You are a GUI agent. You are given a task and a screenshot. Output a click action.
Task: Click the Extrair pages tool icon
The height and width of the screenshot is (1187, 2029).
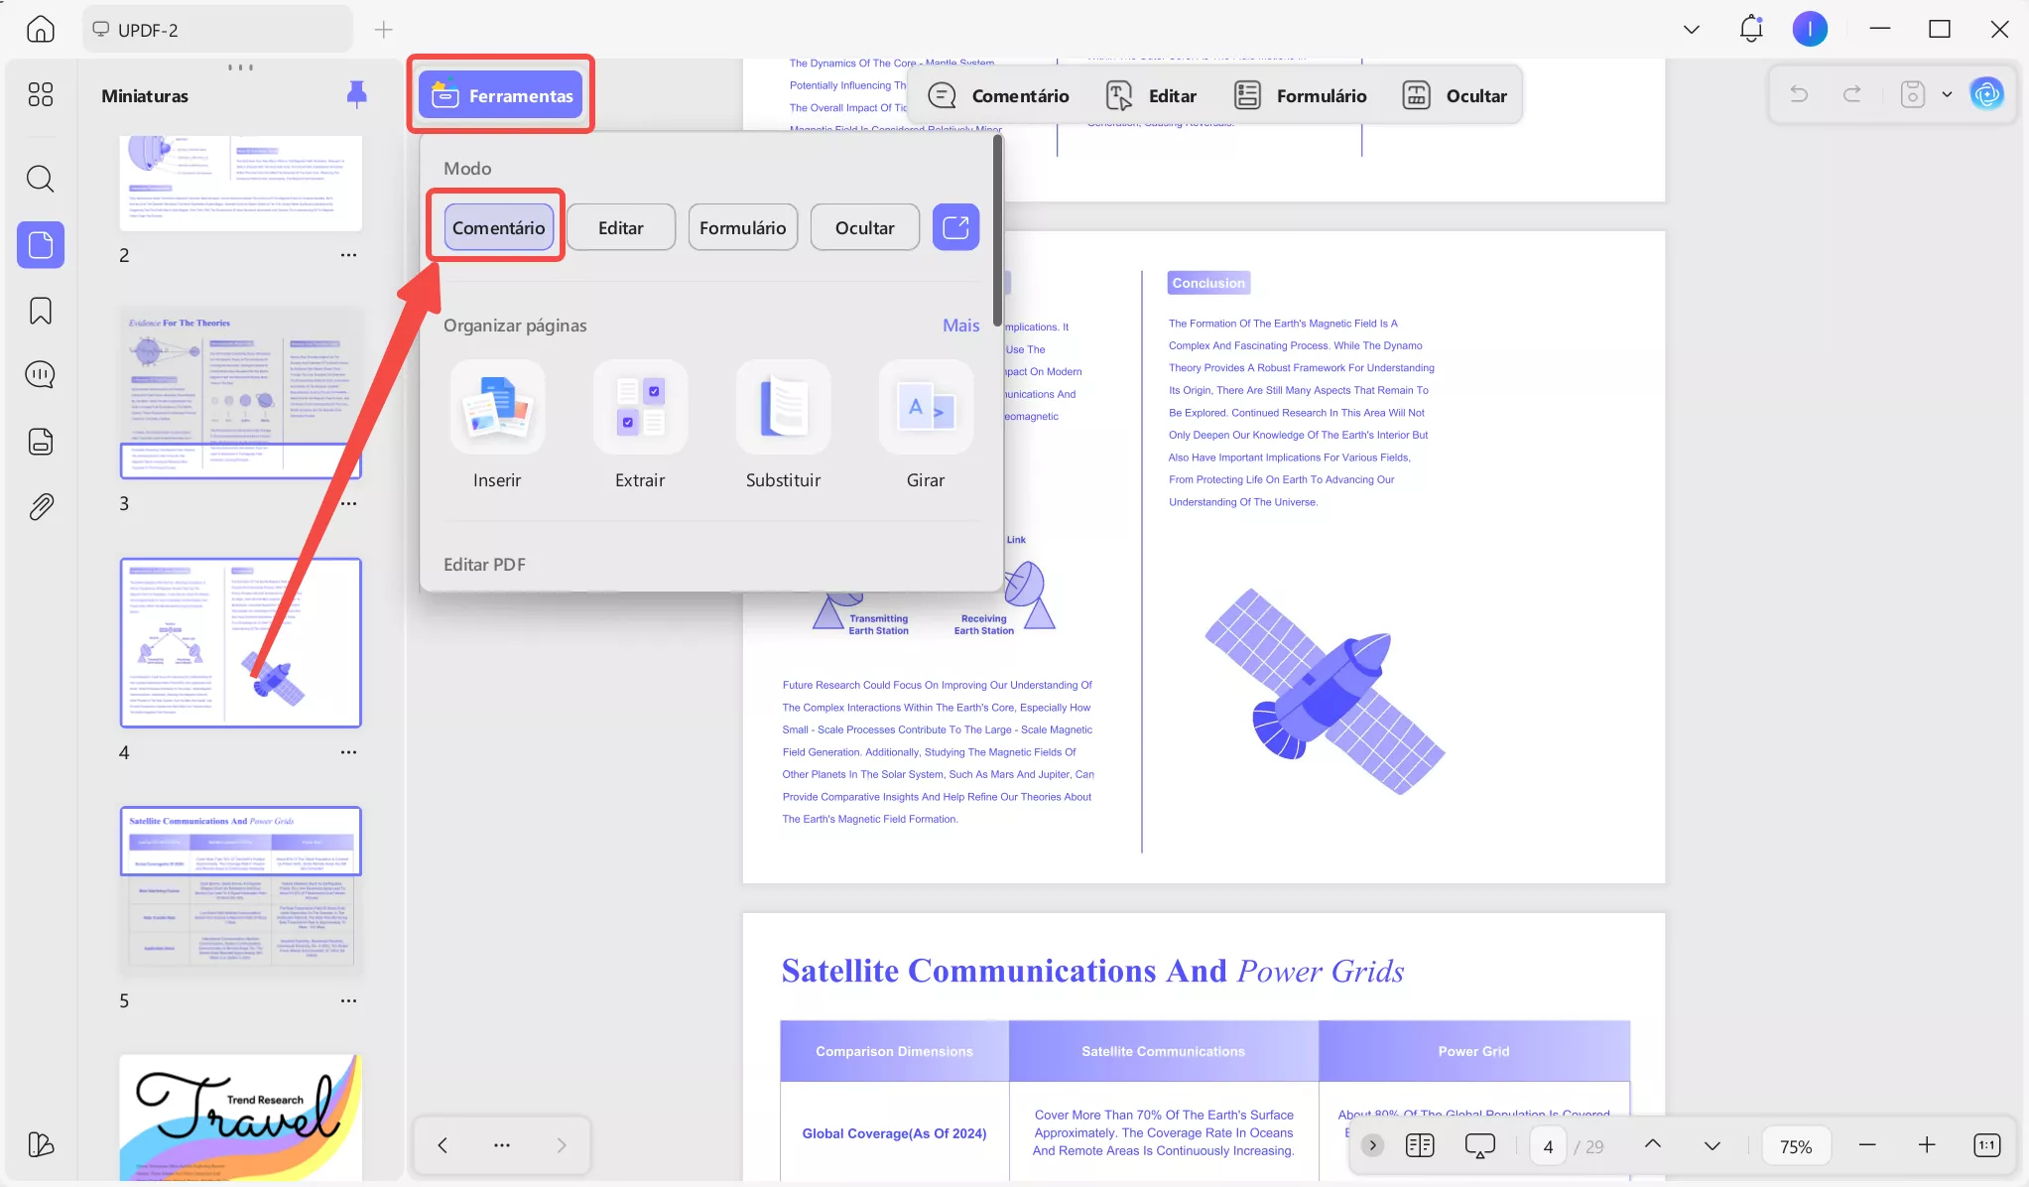point(640,408)
